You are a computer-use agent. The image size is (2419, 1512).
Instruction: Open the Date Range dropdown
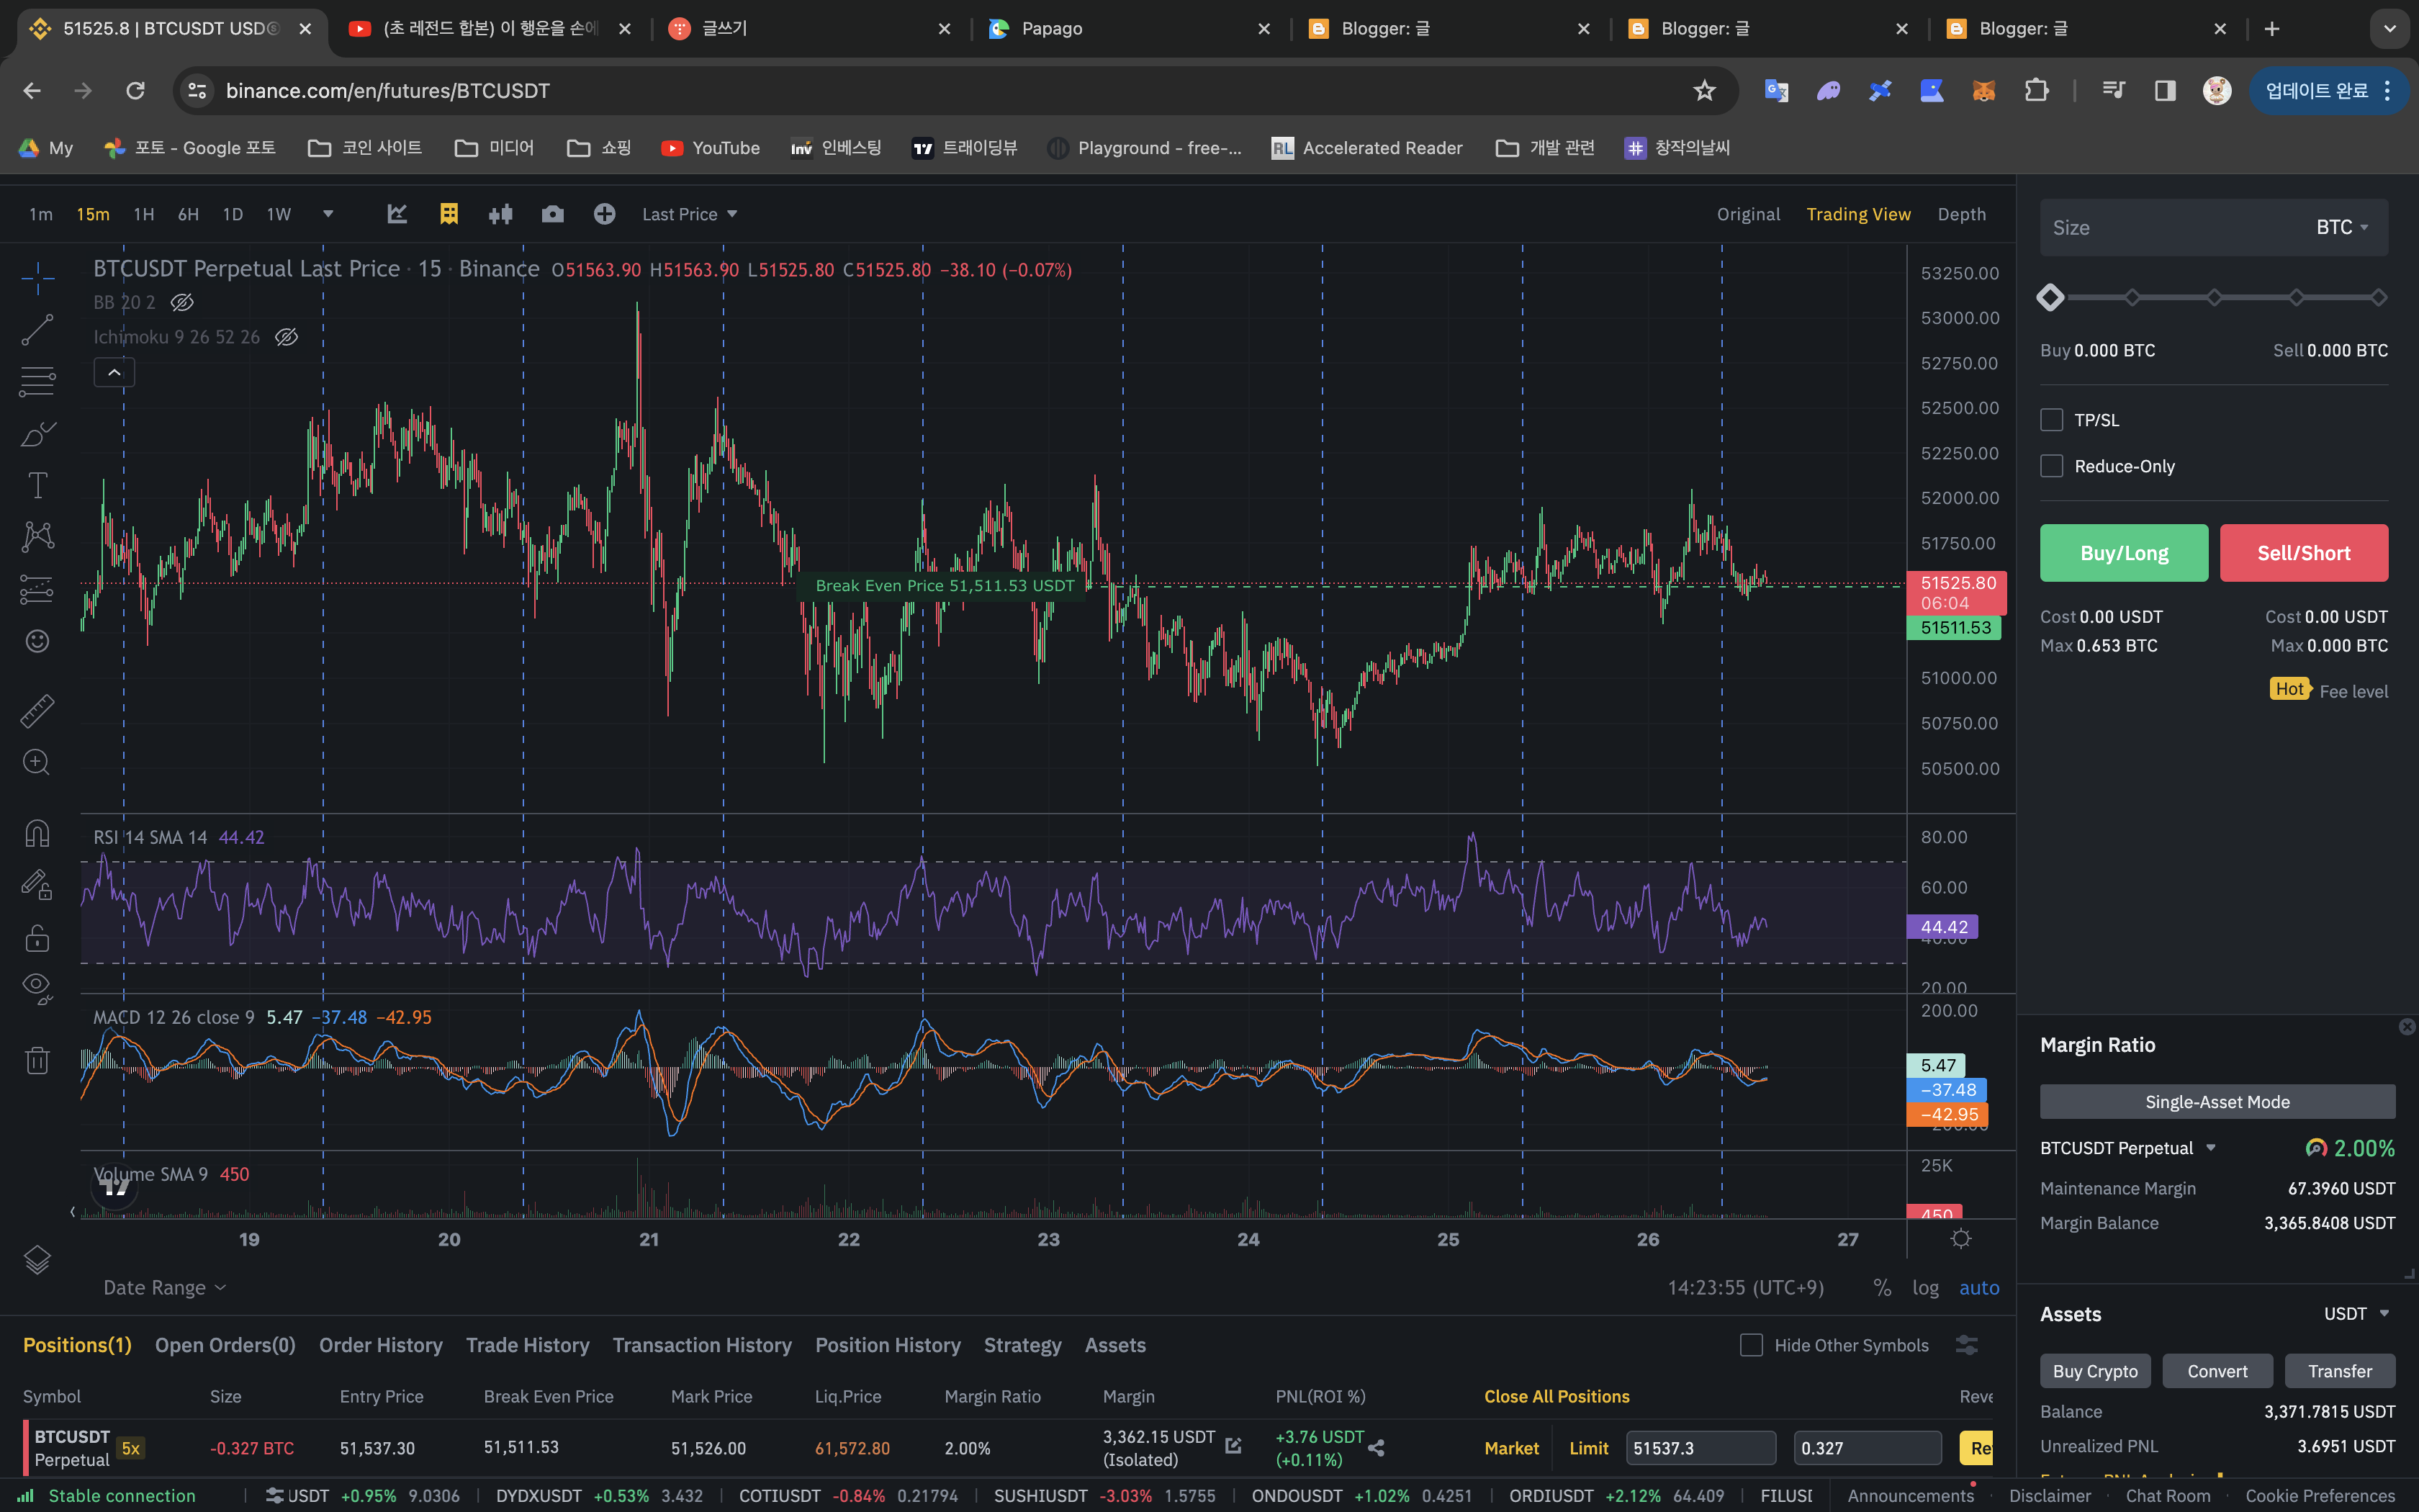coord(165,1288)
